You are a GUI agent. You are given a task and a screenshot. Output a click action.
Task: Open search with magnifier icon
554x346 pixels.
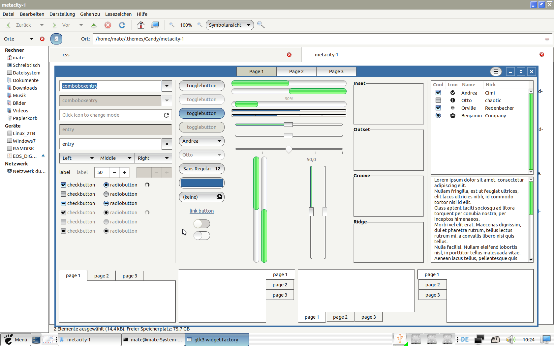click(x=261, y=25)
